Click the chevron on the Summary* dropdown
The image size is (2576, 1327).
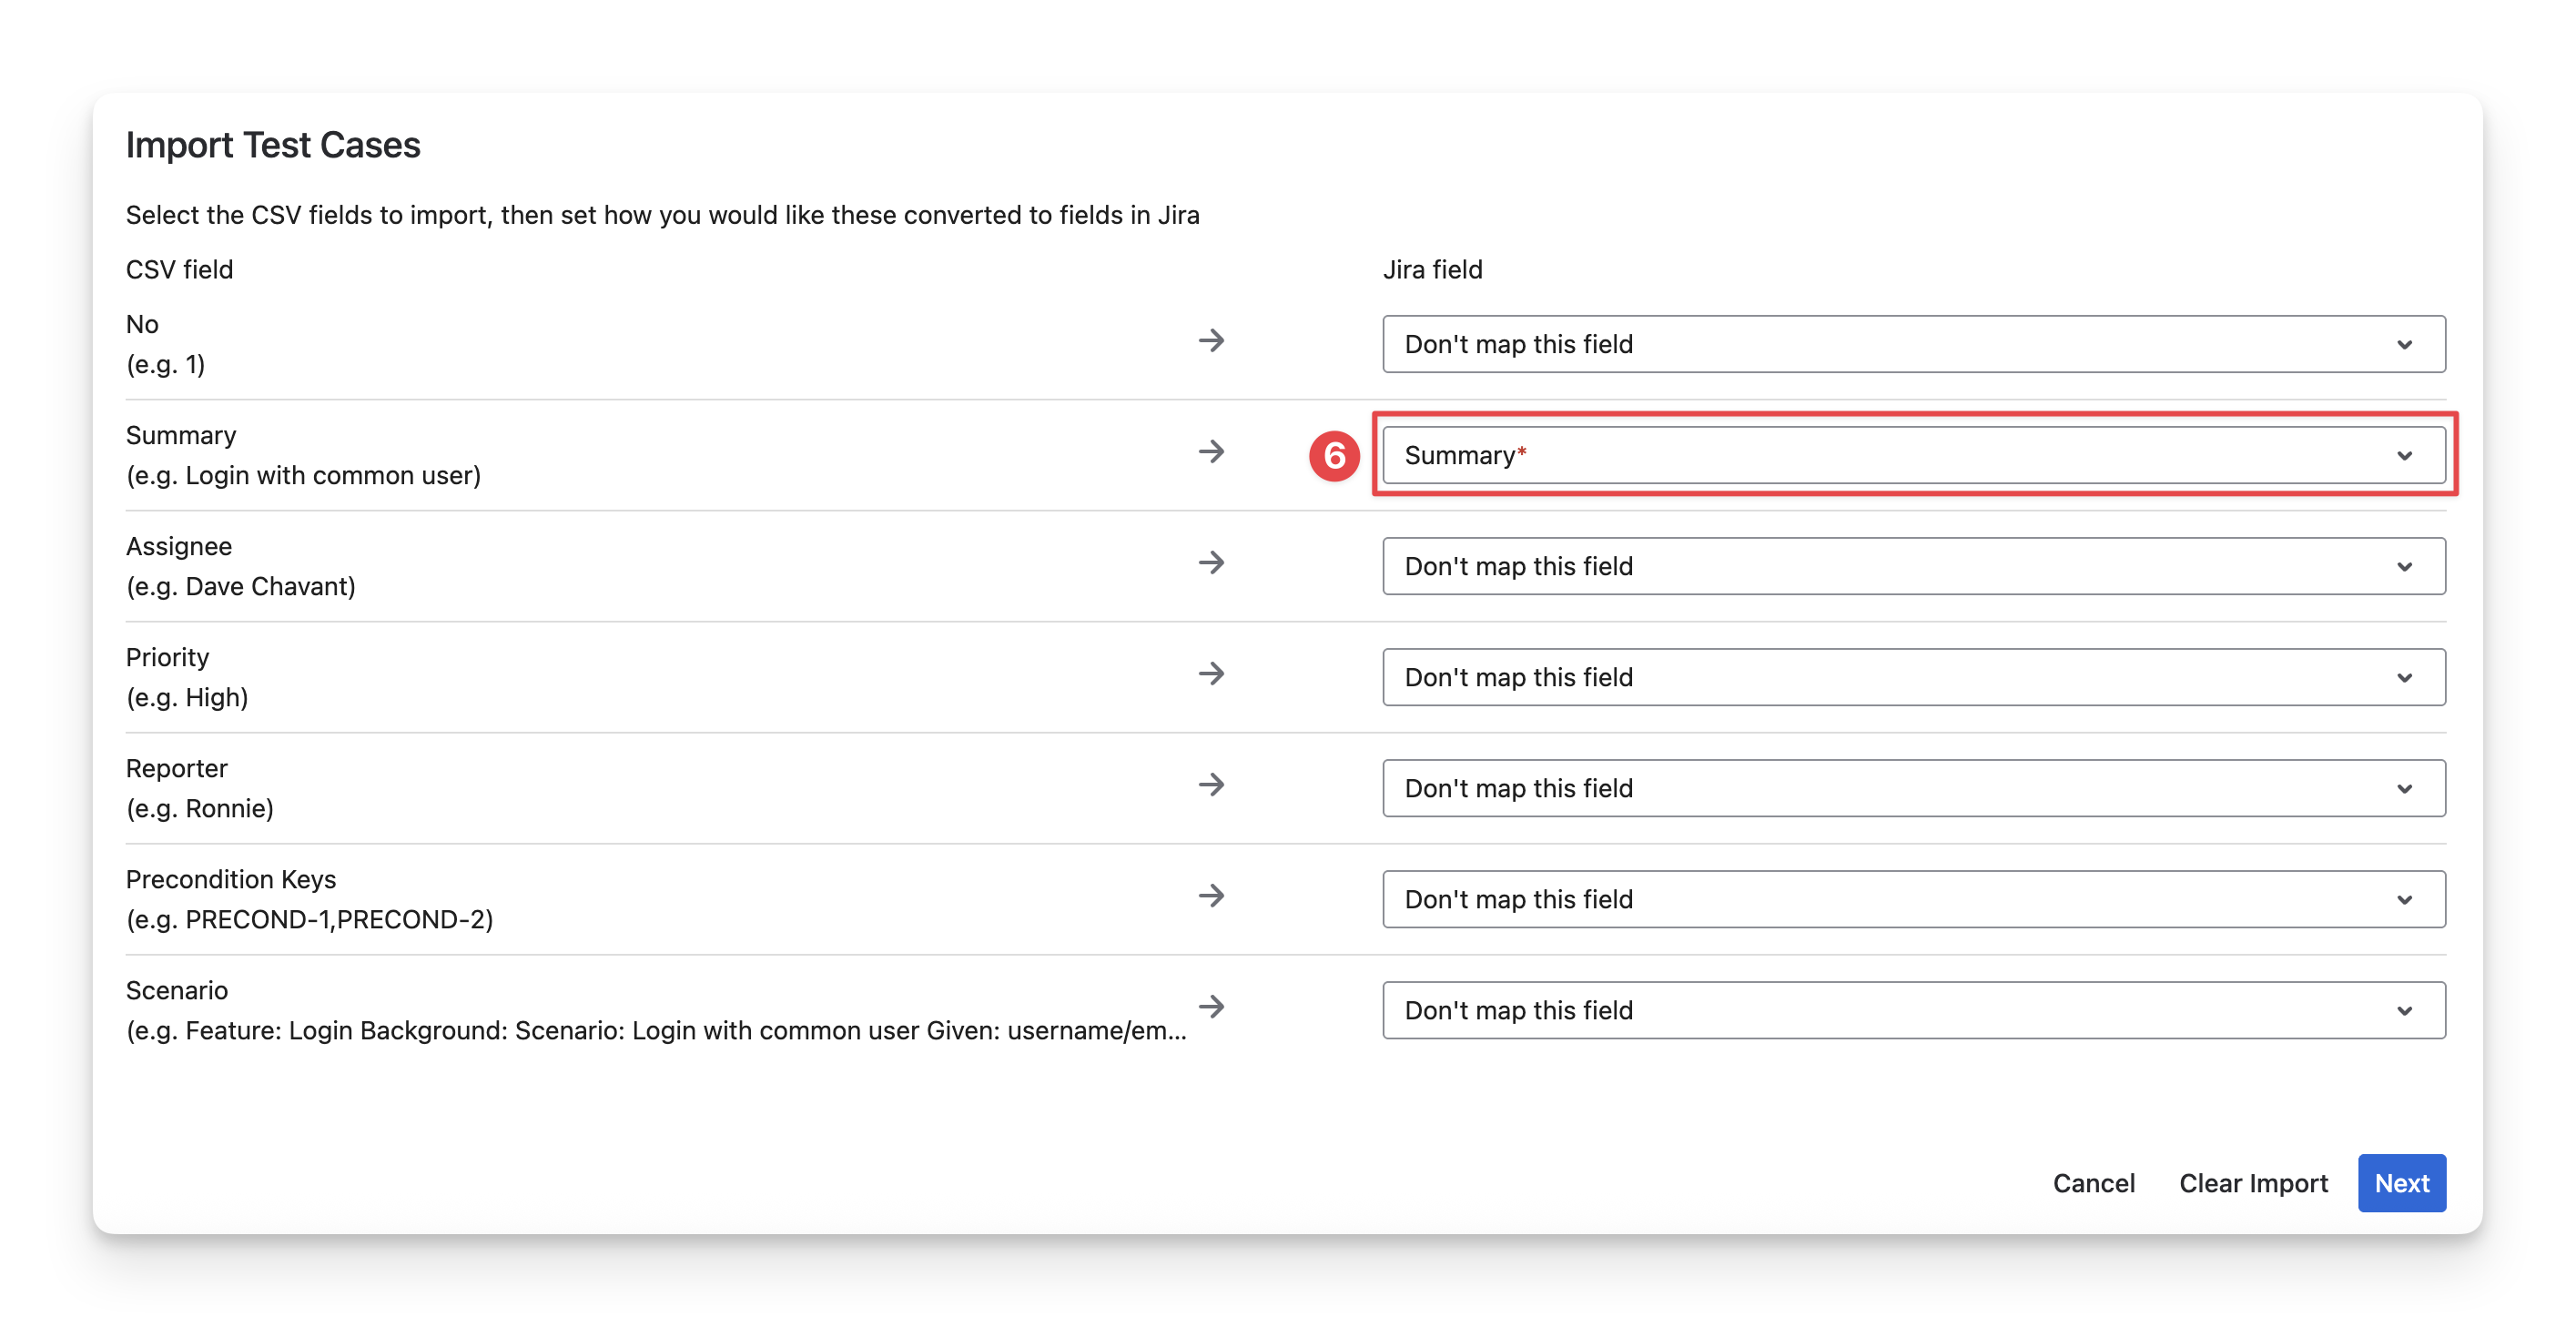2404,456
